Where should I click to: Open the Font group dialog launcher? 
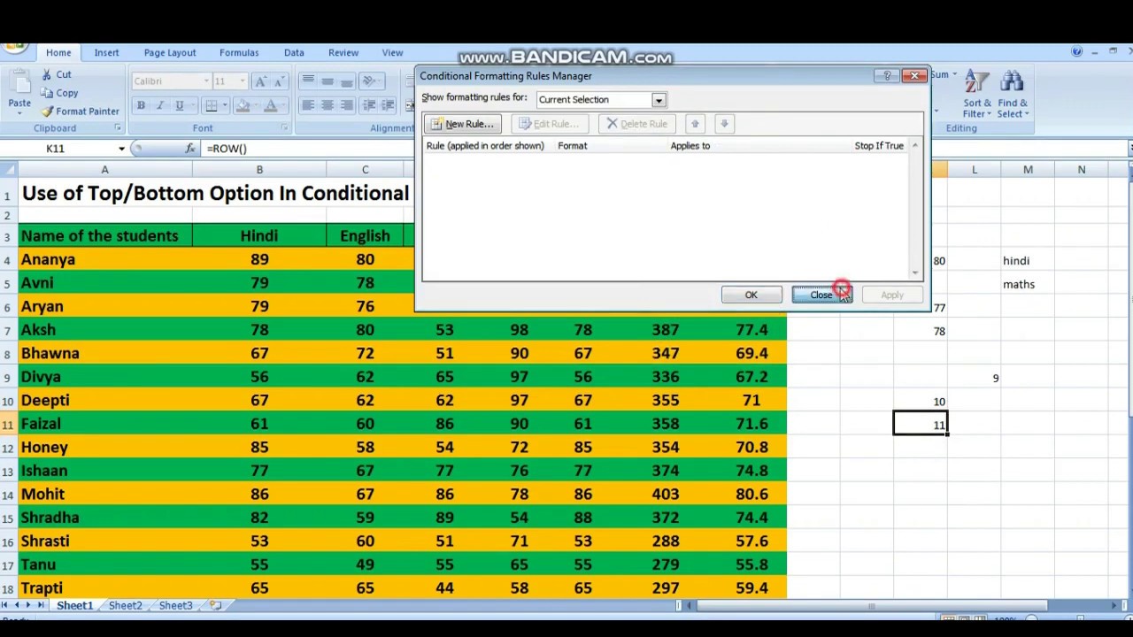(284, 128)
